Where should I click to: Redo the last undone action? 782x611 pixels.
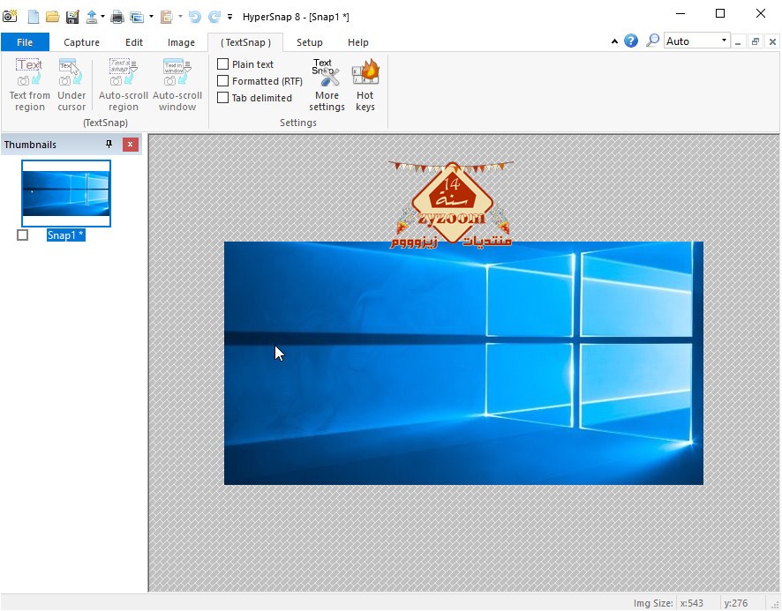[x=214, y=17]
